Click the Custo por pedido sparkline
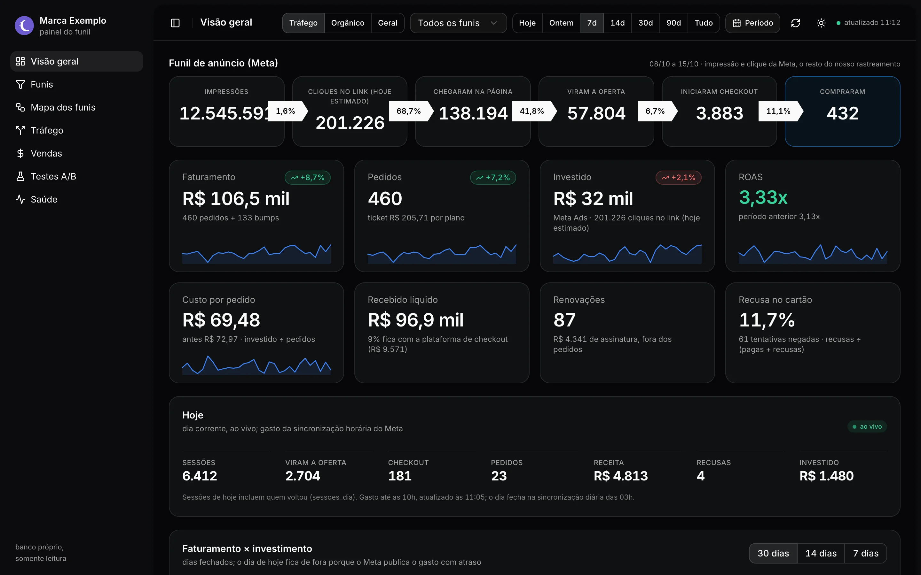Screen dimensions: 921x575 (x=256, y=365)
